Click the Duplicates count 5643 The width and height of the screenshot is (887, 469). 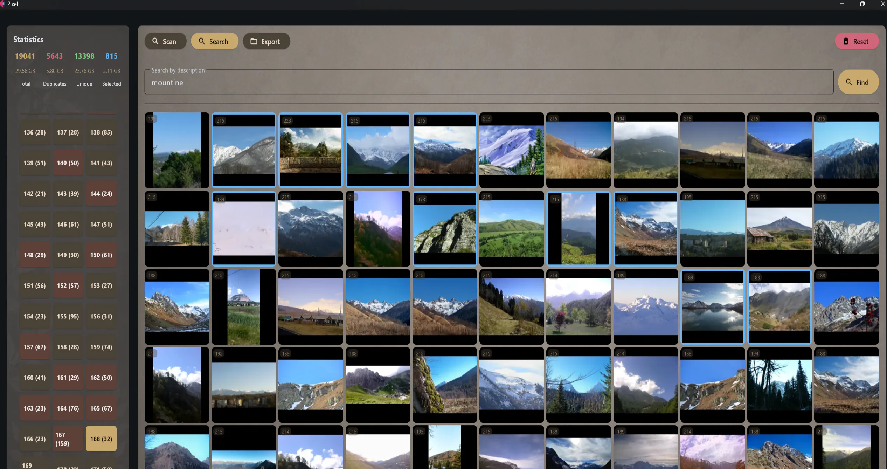[55, 56]
